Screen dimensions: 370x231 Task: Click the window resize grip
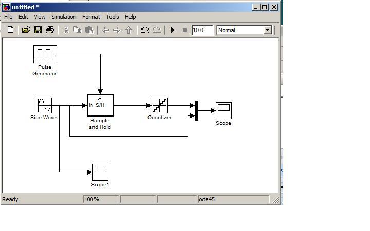pos(275,200)
